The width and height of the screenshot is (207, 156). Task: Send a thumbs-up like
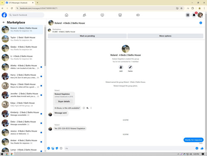tap(202, 148)
